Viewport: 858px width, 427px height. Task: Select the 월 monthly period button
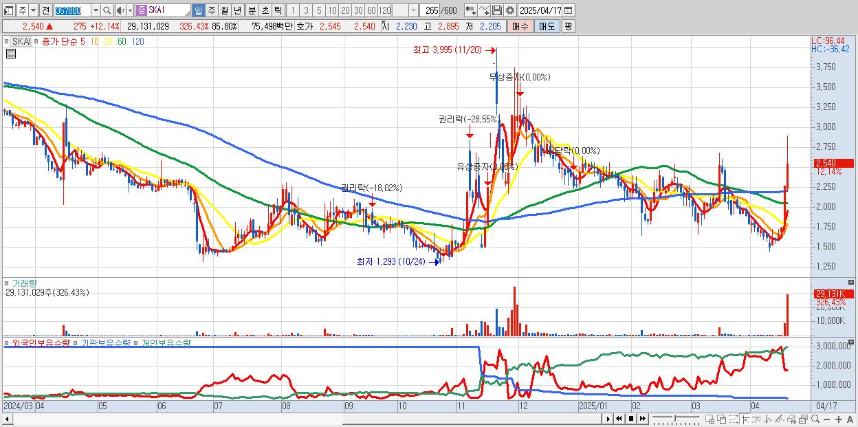click(224, 10)
